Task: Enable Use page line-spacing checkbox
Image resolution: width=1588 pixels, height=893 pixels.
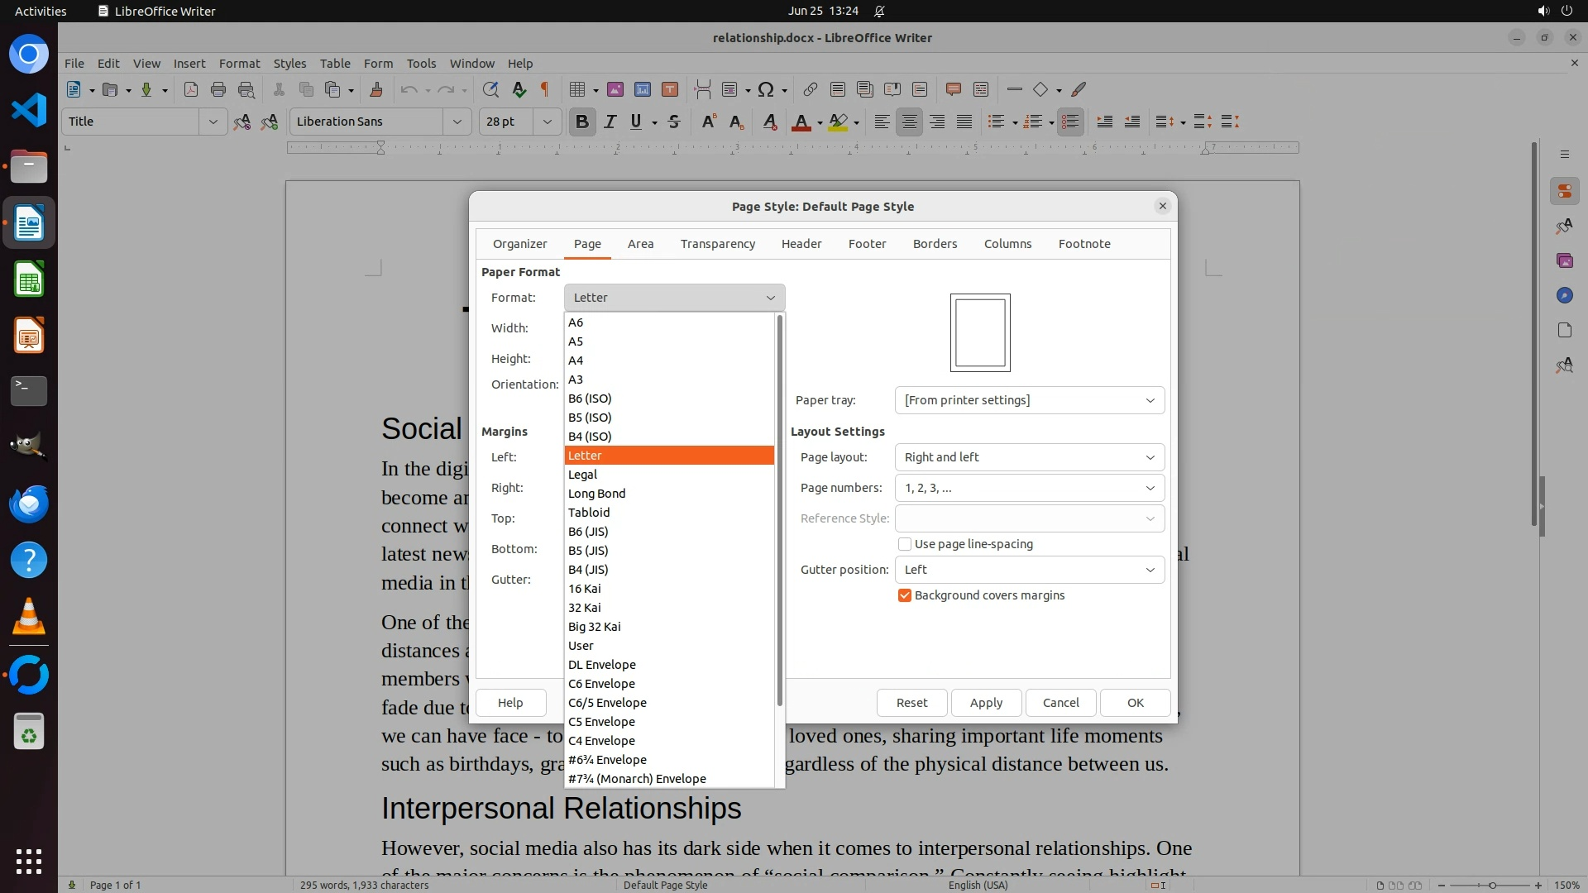Action: click(905, 544)
